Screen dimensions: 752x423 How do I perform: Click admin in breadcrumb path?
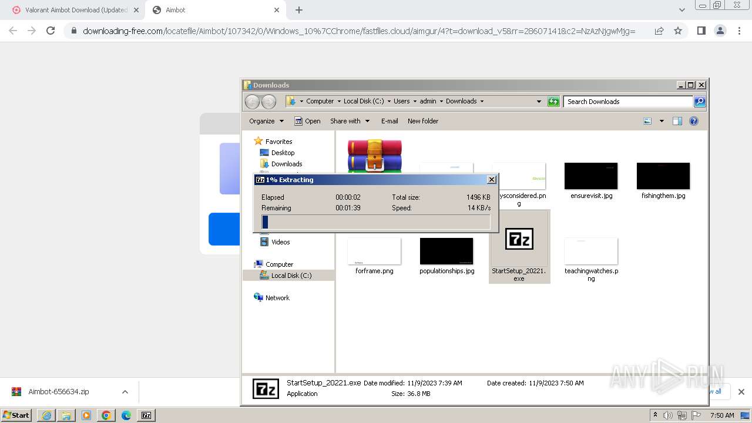click(x=428, y=101)
